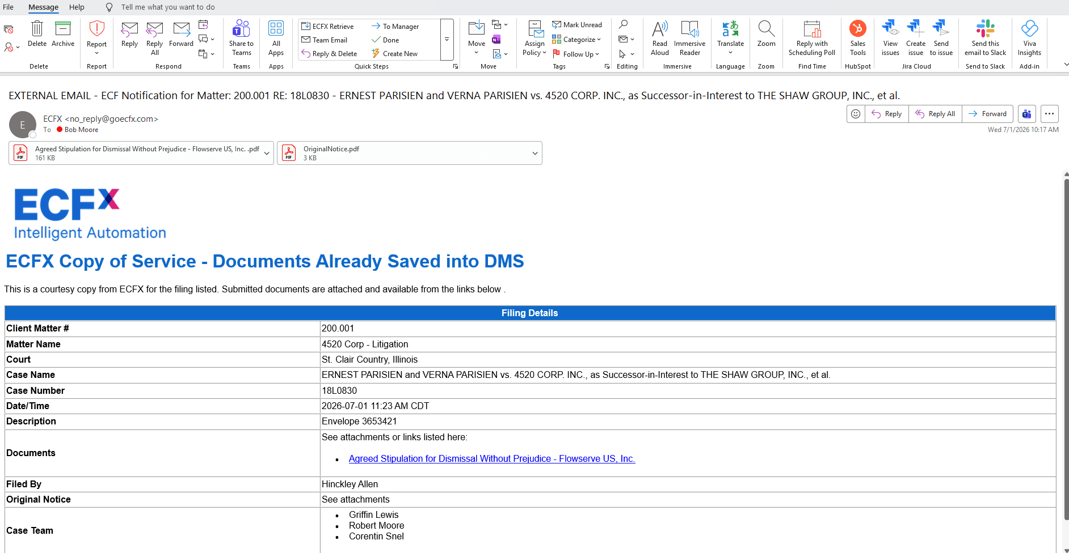Click the vertical scrollbar of the message

[1066, 348]
